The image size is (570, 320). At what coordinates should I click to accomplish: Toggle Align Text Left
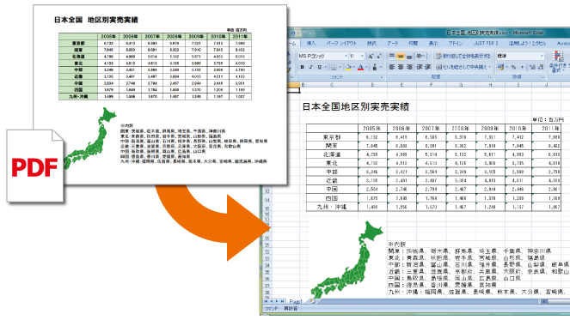click(x=392, y=67)
